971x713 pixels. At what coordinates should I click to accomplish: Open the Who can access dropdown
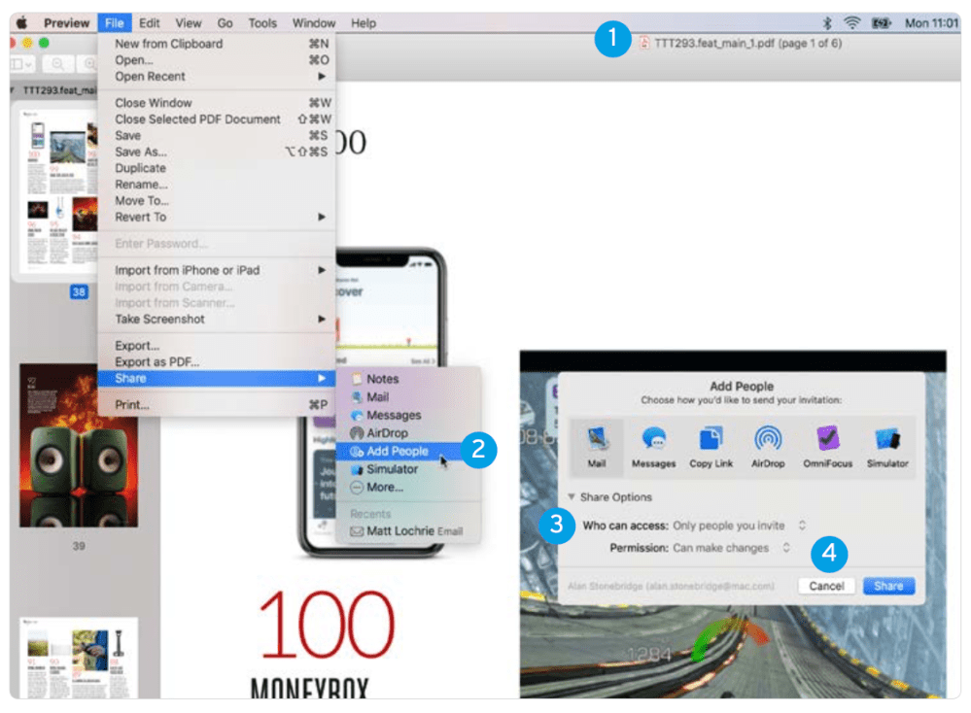[802, 525]
